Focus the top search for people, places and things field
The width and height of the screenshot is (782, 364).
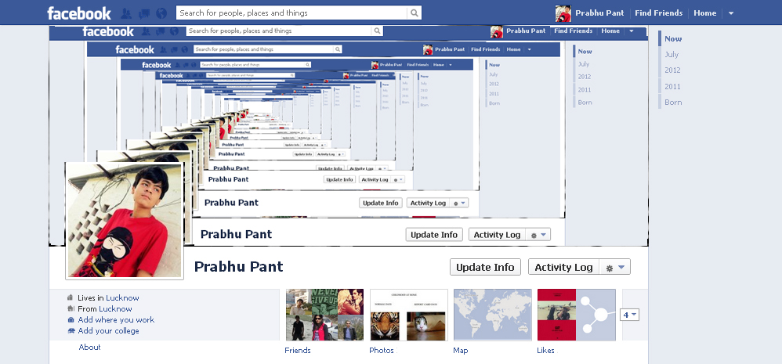coord(291,13)
